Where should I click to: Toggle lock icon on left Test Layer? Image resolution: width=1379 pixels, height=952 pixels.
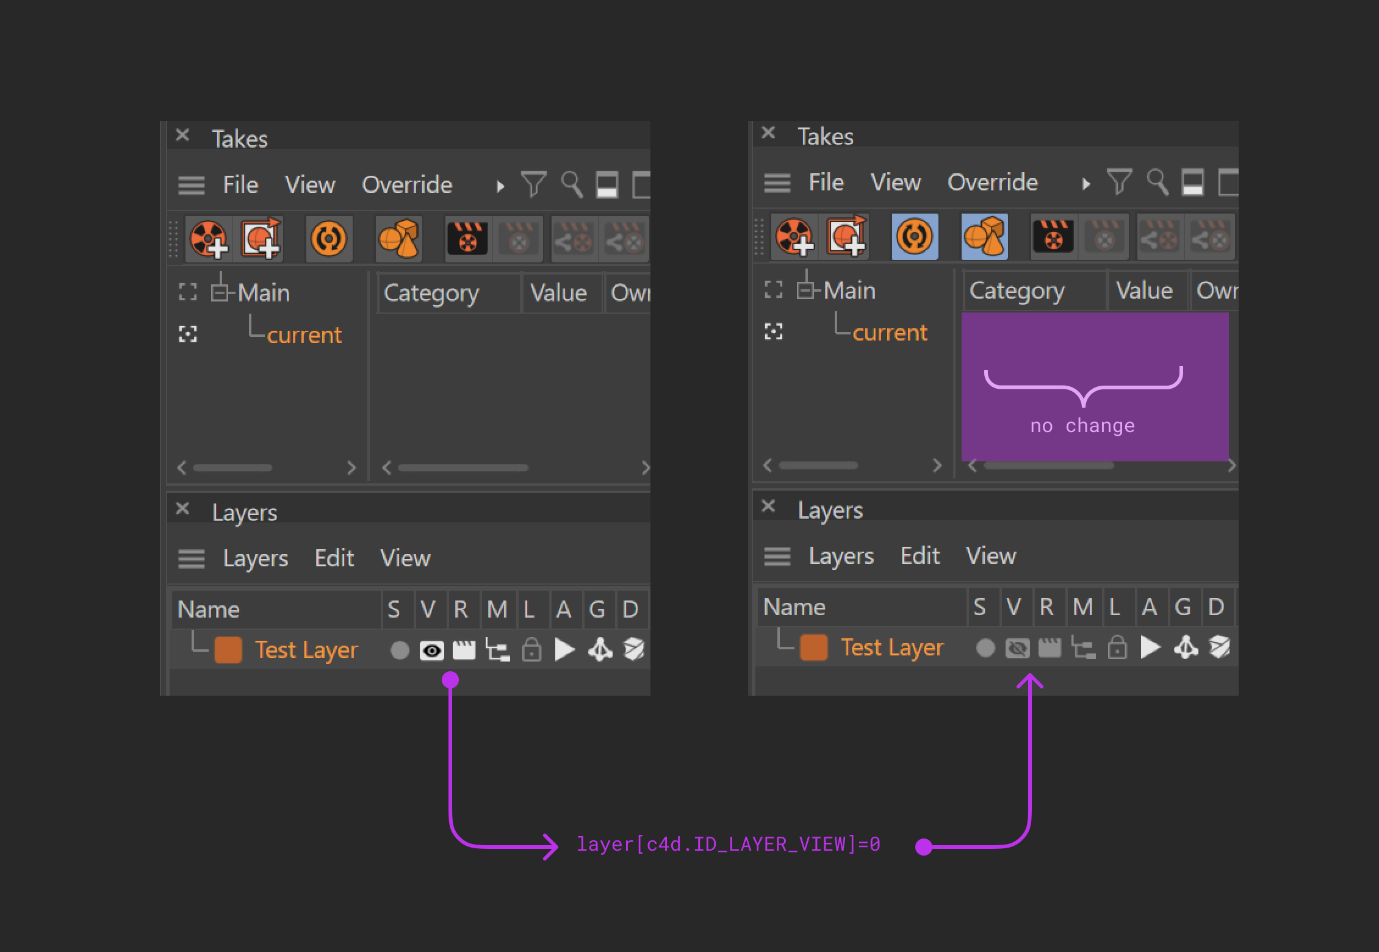coord(531,651)
